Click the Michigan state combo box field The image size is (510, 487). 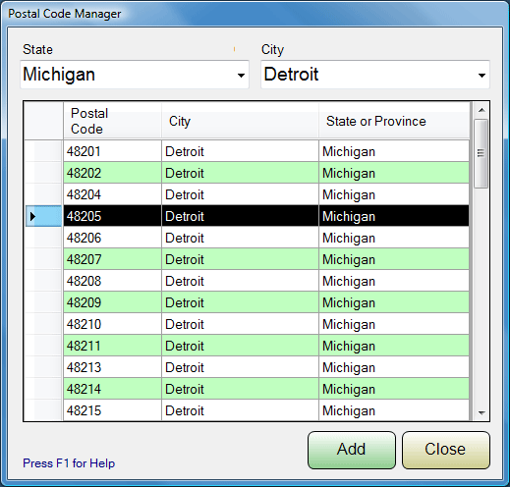135,75
